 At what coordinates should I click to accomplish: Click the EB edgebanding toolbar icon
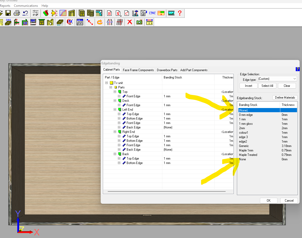[x=25, y=22]
